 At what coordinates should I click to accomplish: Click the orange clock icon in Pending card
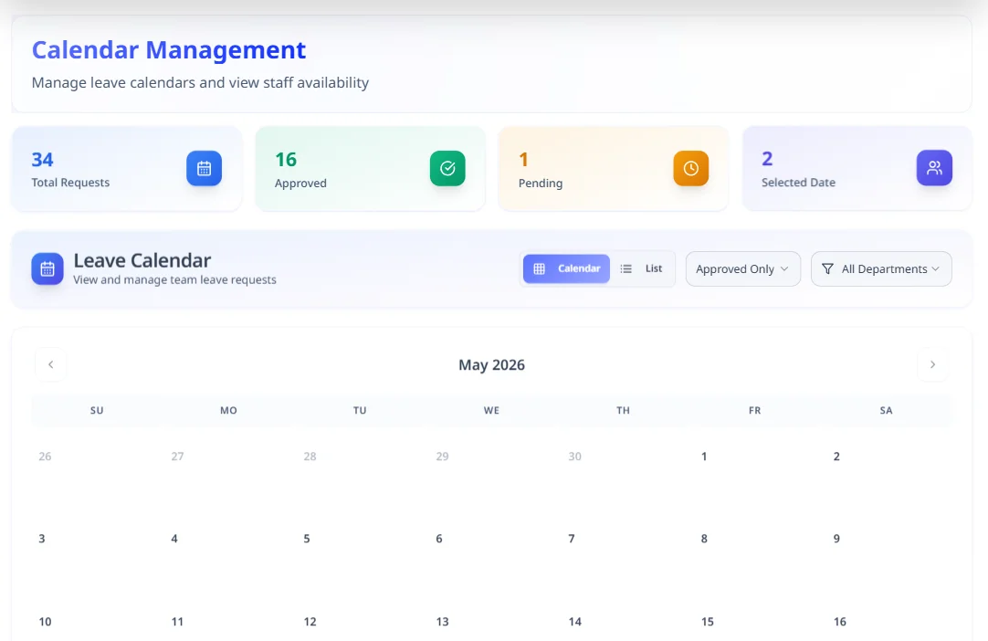690,168
